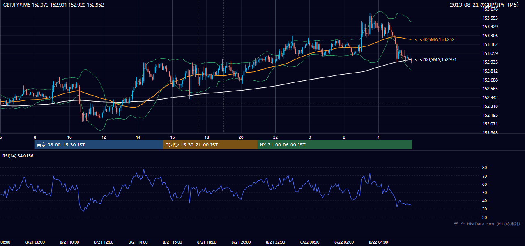This screenshot has width=525, height=246.
Task: Click the RSI(14) 34.0156 indicator label
Action: (18, 156)
